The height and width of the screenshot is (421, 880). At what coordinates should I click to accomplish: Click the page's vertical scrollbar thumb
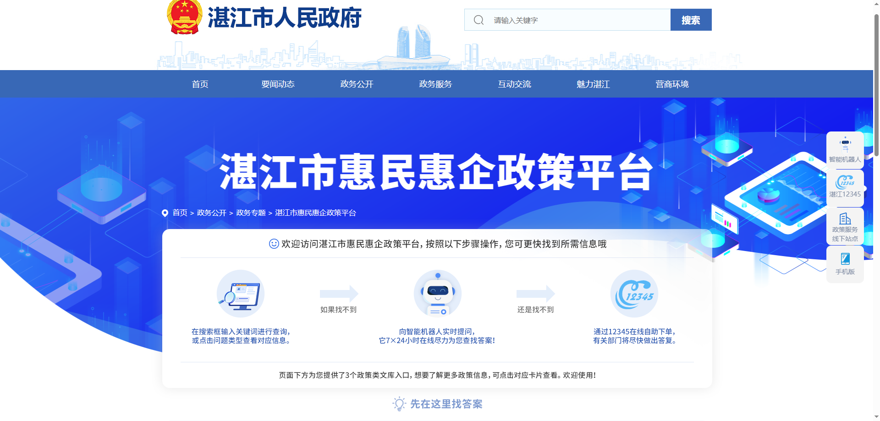pos(876,85)
